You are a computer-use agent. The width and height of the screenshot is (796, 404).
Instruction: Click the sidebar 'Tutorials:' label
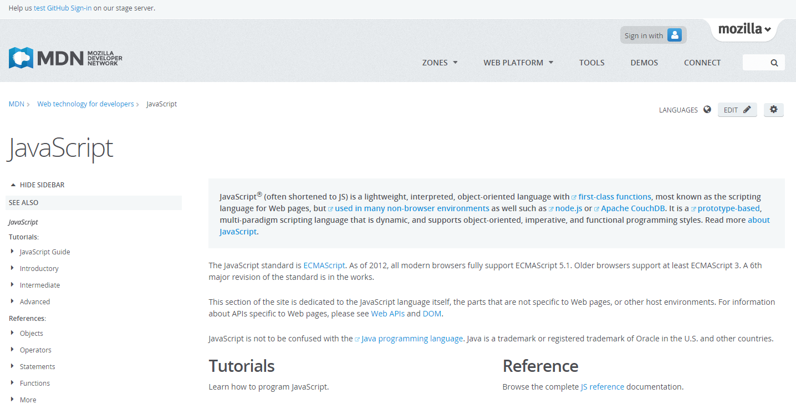(24, 237)
